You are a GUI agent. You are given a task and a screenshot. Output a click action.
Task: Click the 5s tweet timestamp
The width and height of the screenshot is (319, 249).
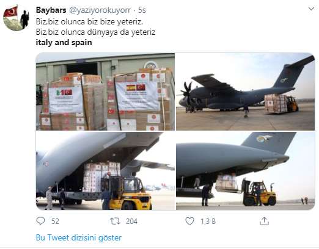(142, 10)
